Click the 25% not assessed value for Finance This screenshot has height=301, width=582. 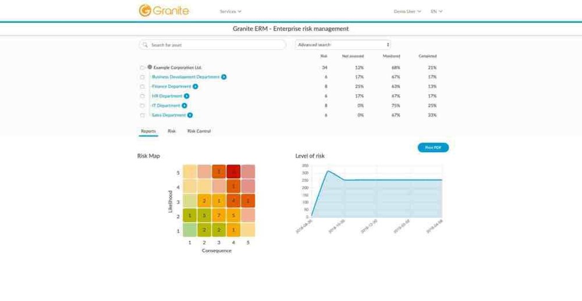(359, 87)
